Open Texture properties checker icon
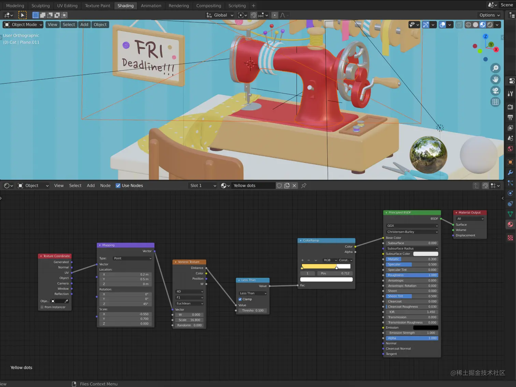The image size is (516, 387). (510, 238)
